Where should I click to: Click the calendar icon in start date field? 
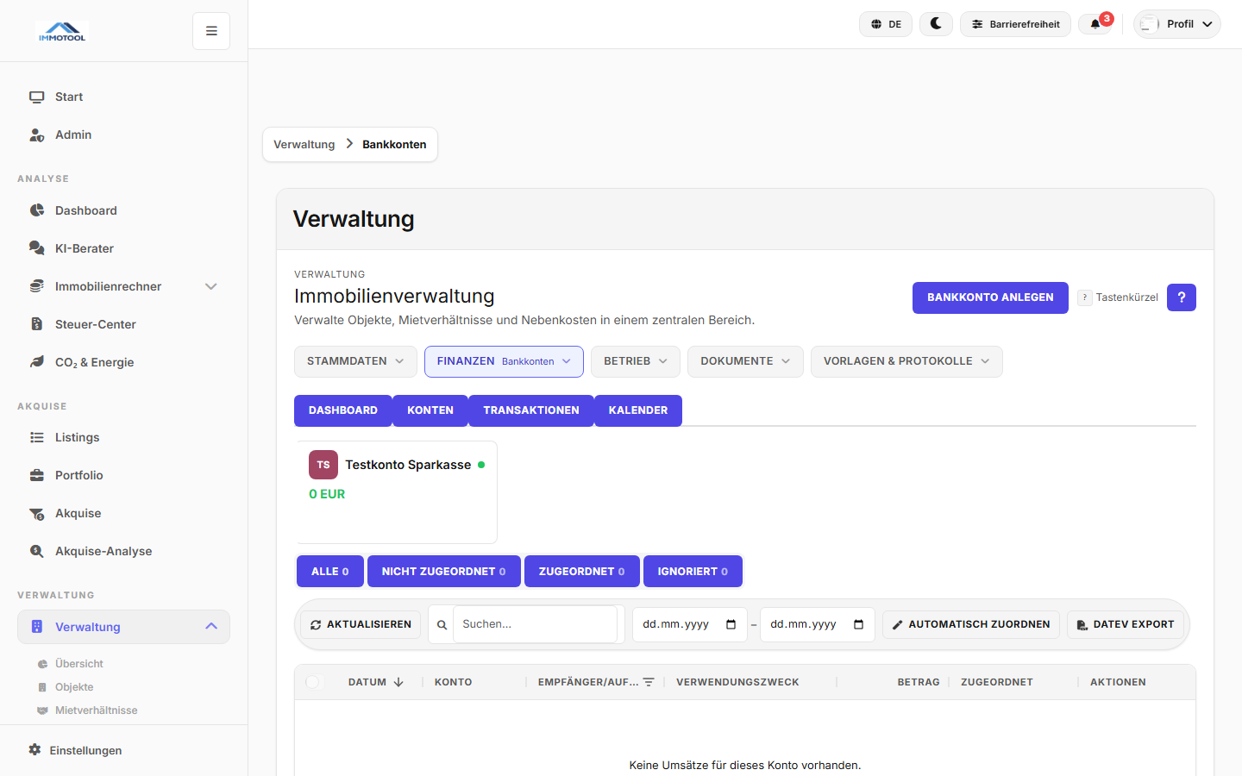coord(731,624)
